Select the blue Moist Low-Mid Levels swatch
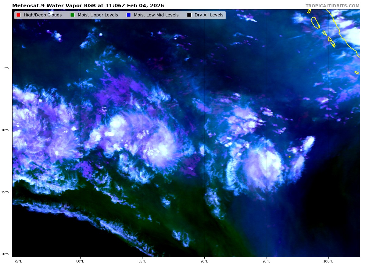Screen dimensions: 366x264 pyautogui.click(x=128, y=15)
